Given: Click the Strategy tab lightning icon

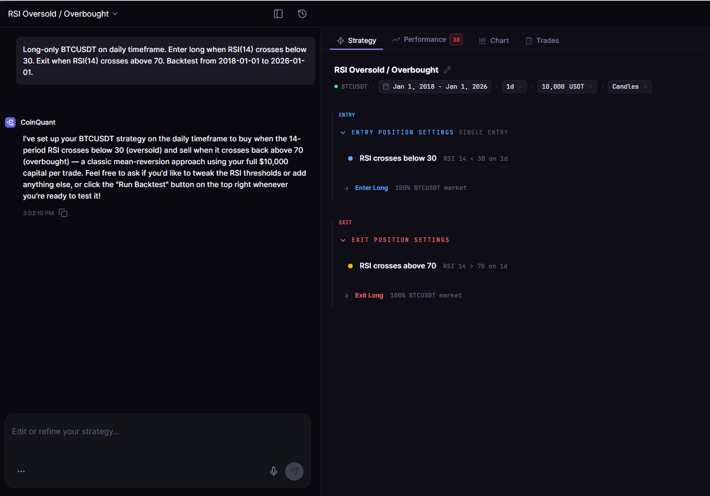Looking at the screenshot, I should point(341,41).
